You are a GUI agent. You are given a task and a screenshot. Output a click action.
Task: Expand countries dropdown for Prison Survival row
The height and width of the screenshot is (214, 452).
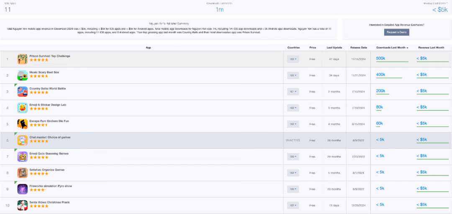coord(293,59)
